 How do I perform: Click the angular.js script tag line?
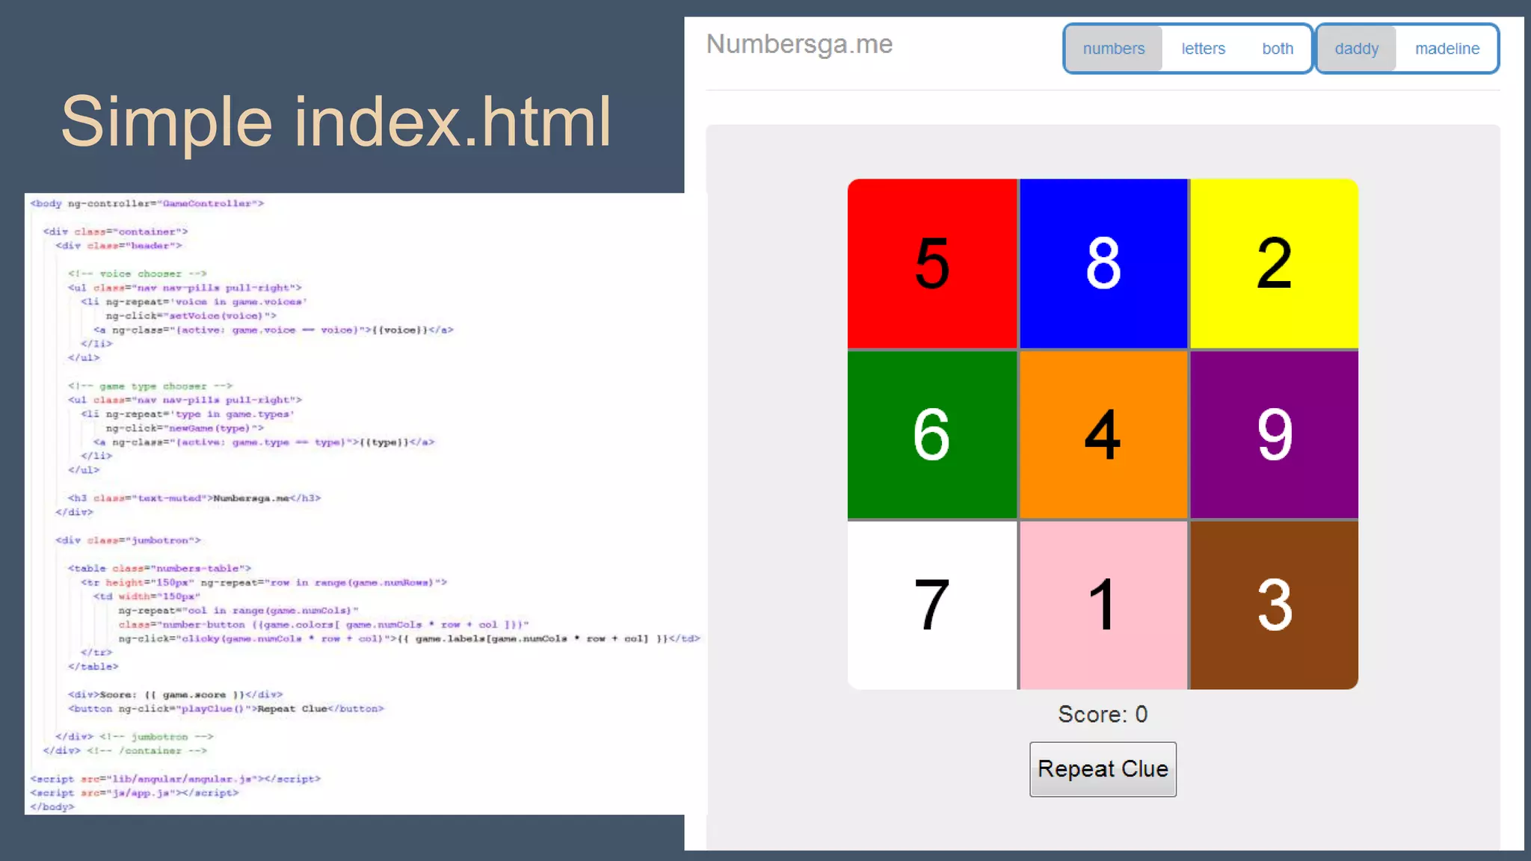[x=175, y=779]
